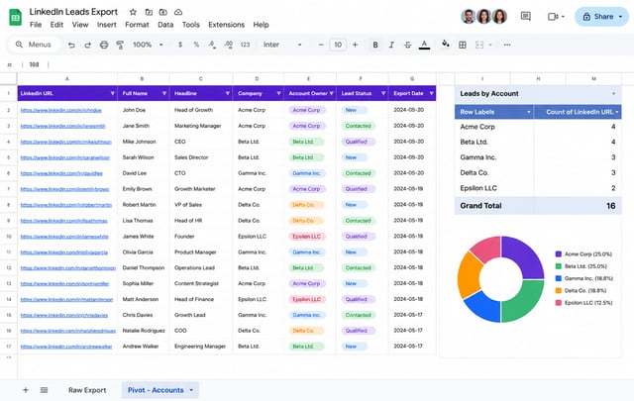The width and height of the screenshot is (634, 401).
Task: Toggle italic formatting
Action: [x=391, y=45]
